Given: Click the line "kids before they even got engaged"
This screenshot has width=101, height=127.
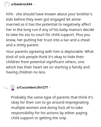Looking at the screenshot, I should click(36, 19).
